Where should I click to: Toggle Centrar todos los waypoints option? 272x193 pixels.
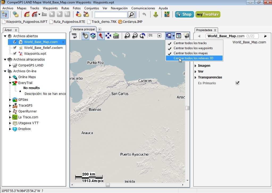pyautogui.click(x=194, y=48)
